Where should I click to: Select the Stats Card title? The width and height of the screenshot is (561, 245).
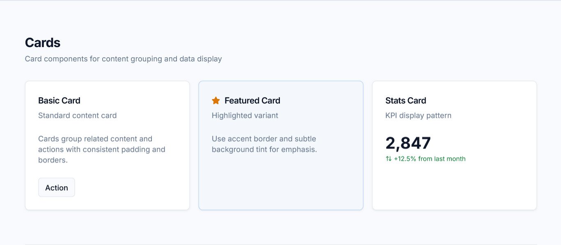tap(405, 101)
